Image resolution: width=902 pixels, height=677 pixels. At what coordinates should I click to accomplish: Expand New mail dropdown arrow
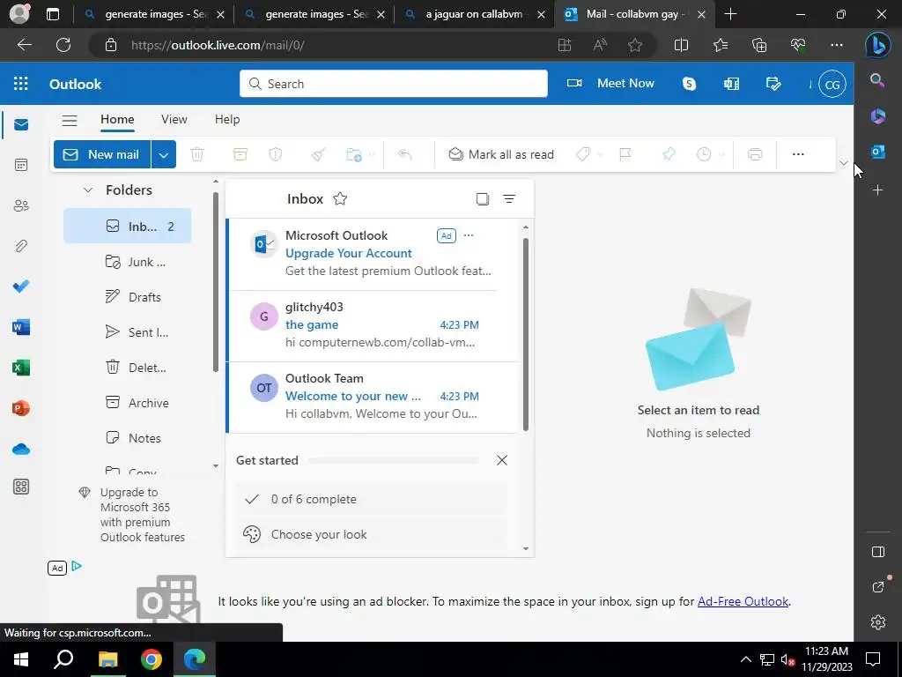(x=163, y=155)
